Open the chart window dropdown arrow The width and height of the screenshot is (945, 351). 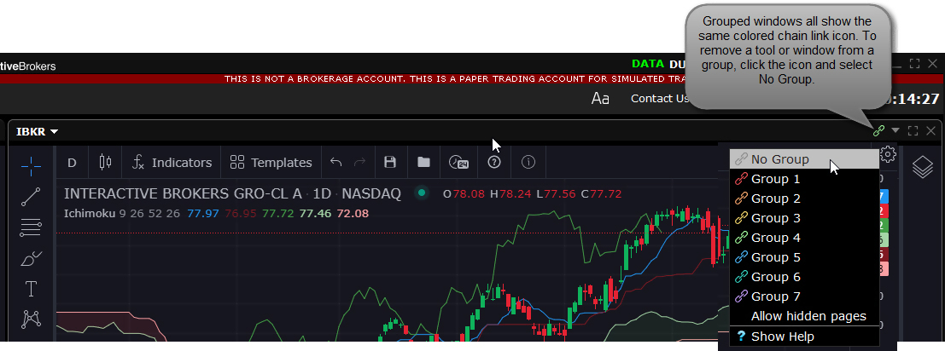click(895, 130)
